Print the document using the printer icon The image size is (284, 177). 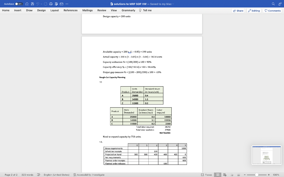click(51, 4)
